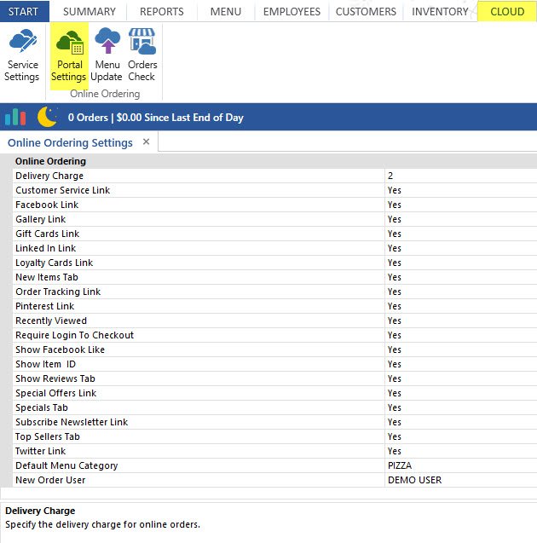Viewport: 537px width, 543px height.
Task: Close the Online Ordering Settings tab
Action: click(x=146, y=142)
